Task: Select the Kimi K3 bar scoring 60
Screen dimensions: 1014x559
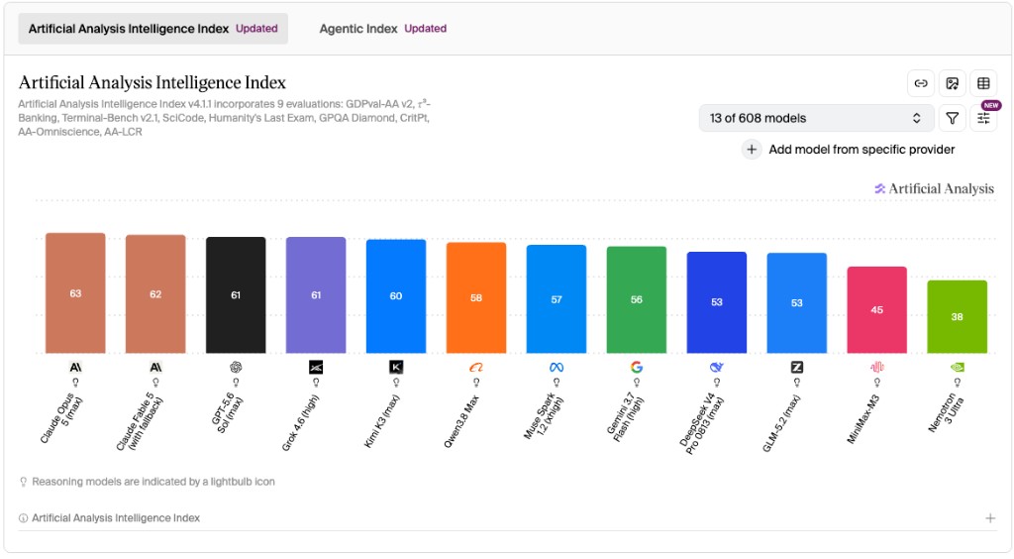Action: tap(396, 296)
